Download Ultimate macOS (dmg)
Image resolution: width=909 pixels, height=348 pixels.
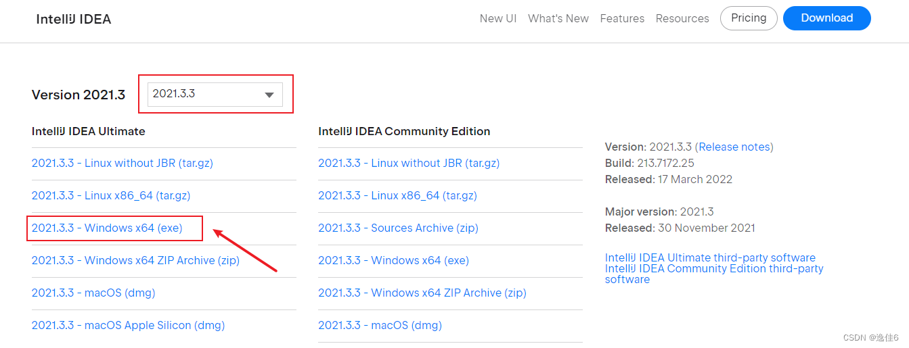(93, 293)
